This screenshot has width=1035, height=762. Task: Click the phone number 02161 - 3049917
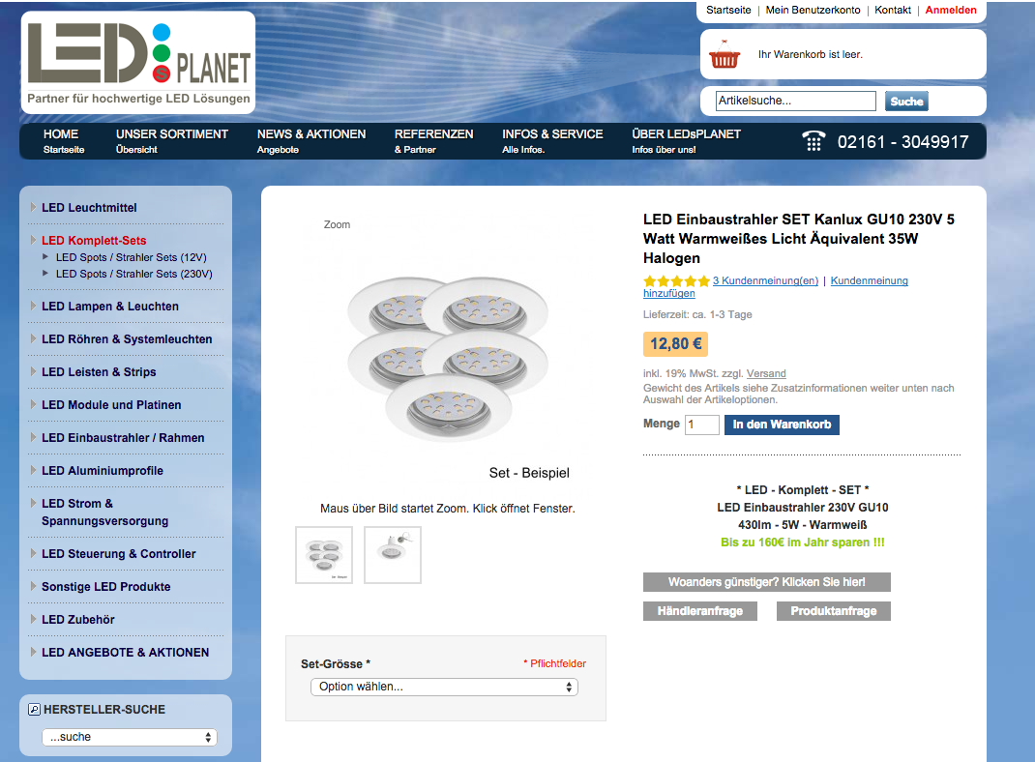coord(903,142)
